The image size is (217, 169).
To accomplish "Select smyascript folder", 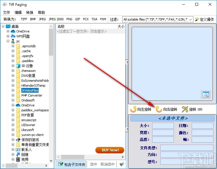I will pyautogui.click(x=29, y=120).
